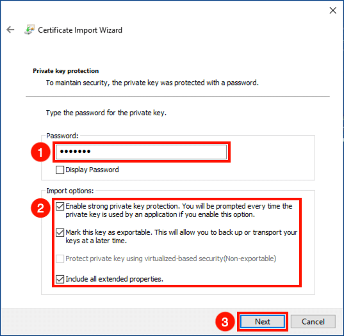Click the virtualized-based security checkbox
344x336 pixels.
(60, 259)
